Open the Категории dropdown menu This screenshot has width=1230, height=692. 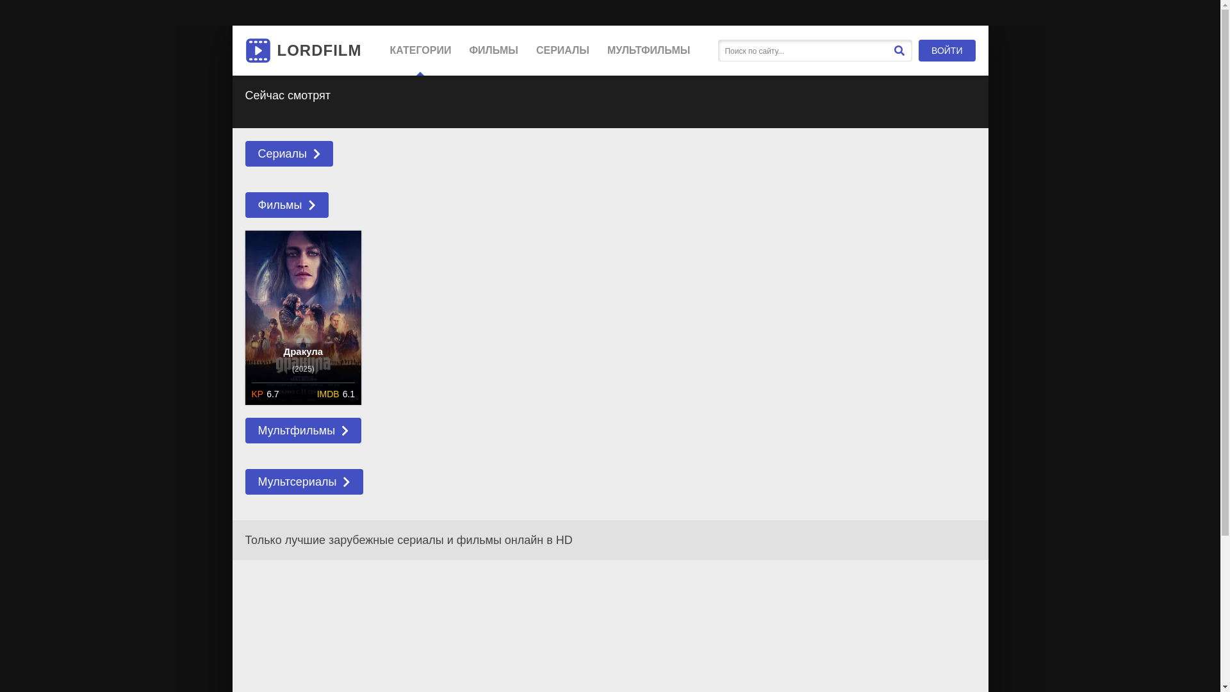point(420,51)
